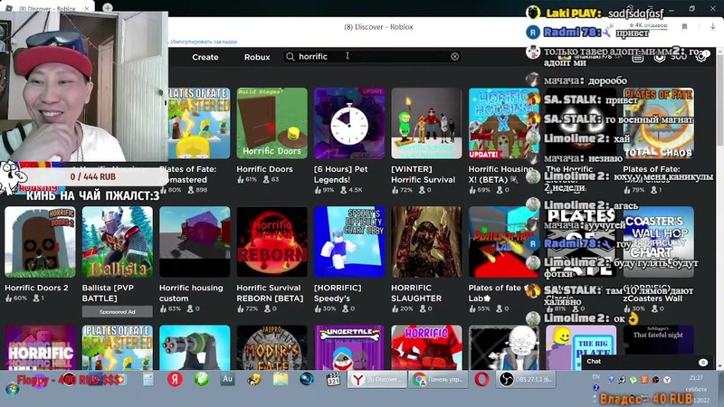This screenshot has width=724, height=407.
Task: Open the 'That fateful night' thumbnail
Action: click(x=658, y=341)
